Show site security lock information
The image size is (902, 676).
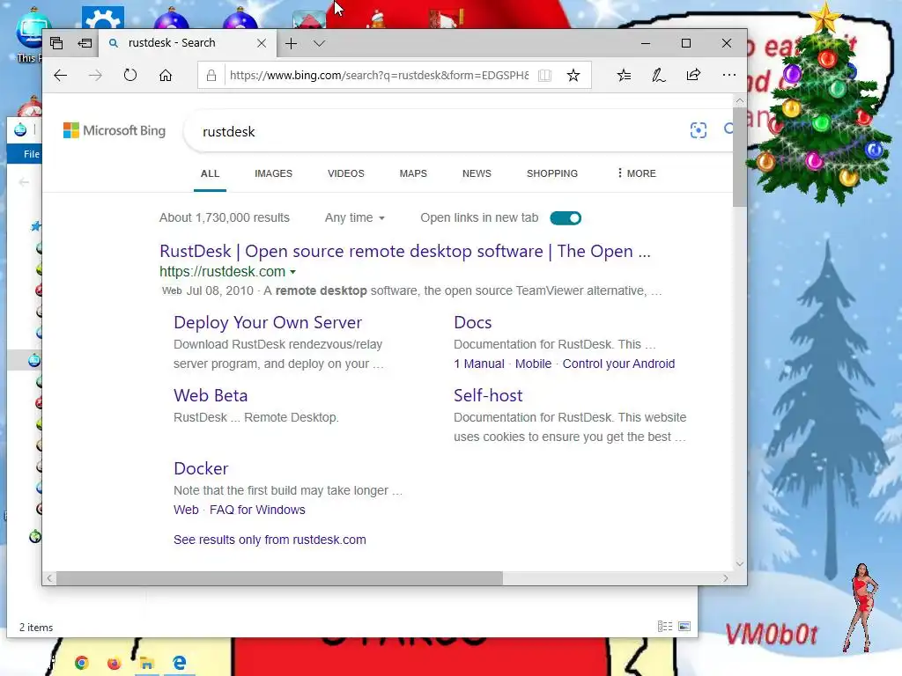[x=211, y=76]
